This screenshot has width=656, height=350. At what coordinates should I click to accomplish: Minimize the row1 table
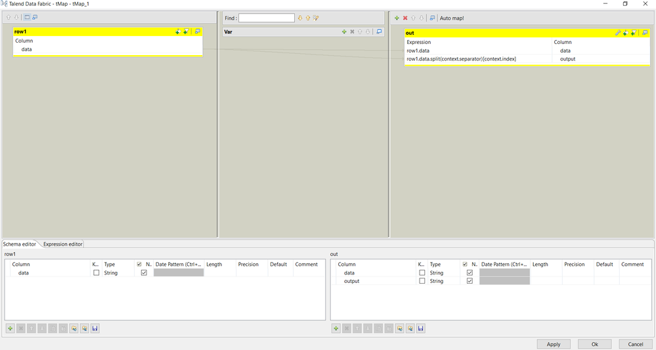pos(198,32)
